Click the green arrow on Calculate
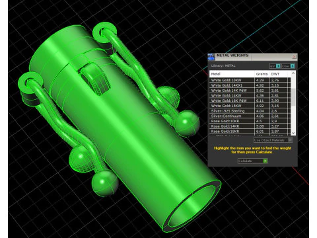The image size is (317, 238). pyautogui.click(x=265, y=161)
